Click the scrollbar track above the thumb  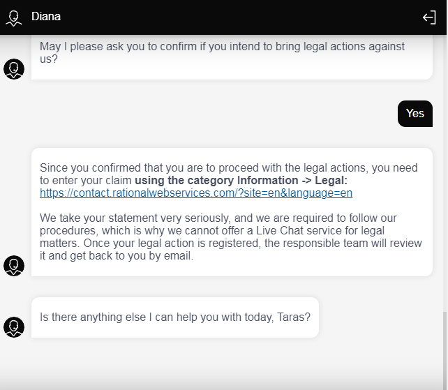pos(445,174)
